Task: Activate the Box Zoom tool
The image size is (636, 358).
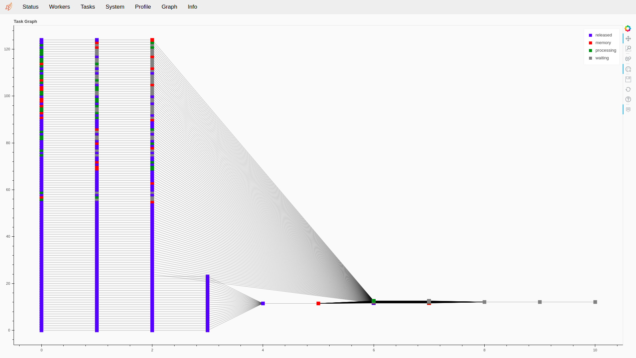Action: point(628,49)
